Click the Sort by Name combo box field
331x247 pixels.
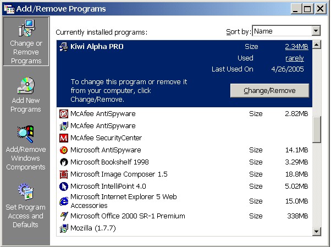(x=286, y=31)
